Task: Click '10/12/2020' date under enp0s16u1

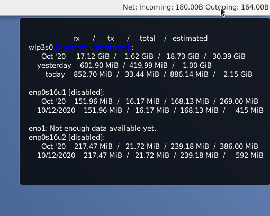Action: 56,111
